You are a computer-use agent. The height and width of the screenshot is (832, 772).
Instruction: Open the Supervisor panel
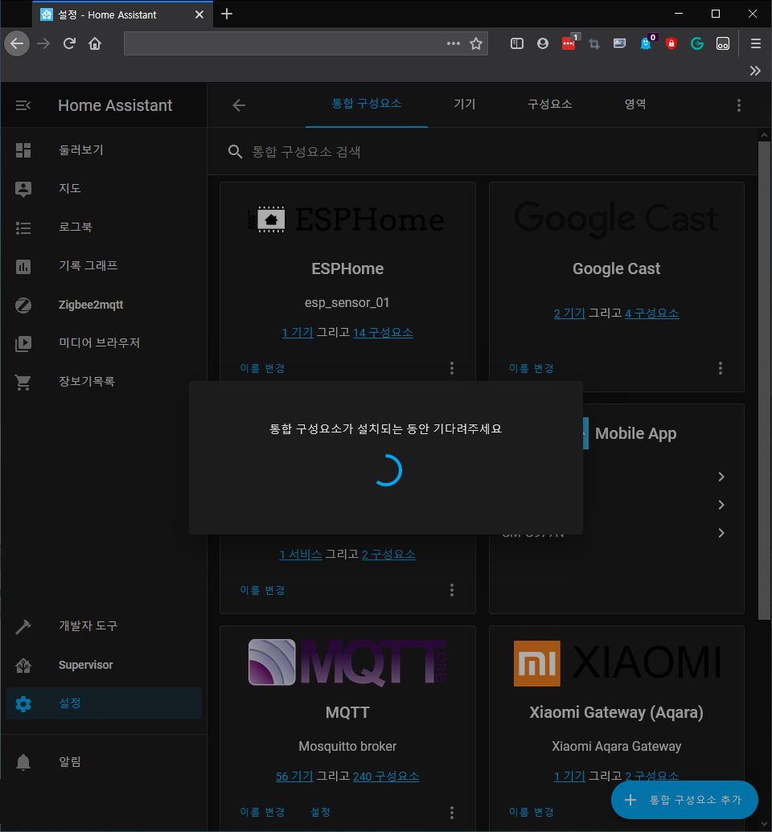(104, 665)
